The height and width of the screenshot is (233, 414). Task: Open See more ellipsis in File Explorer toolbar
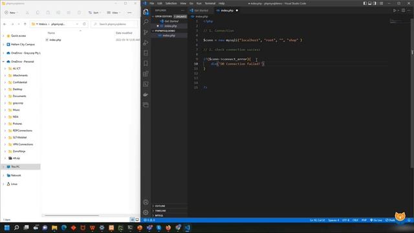click(129, 13)
